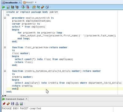Click the dbms_output.put_line statement
Screen dimensions: 123x112
coord(68,36)
